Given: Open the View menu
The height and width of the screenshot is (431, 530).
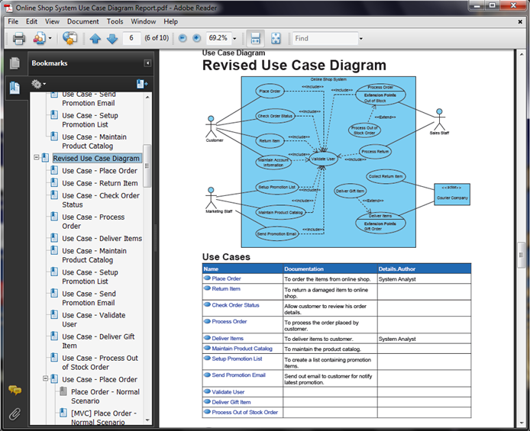Looking at the screenshot, I should 52,21.
